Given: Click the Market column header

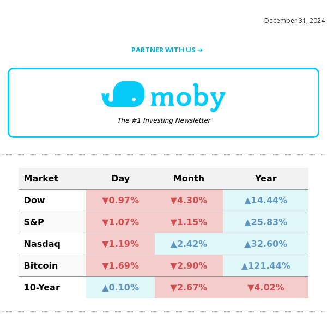Looking at the screenshot, I should click(x=41, y=179).
